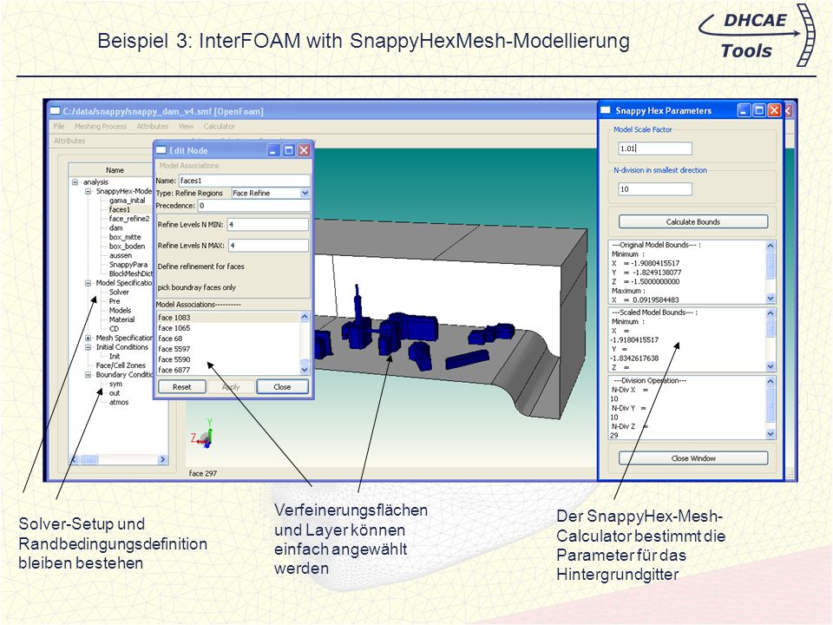The height and width of the screenshot is (625, 833).
Task: Select Face/Cell Zones in the tree
Action: [x=121, y=365]
